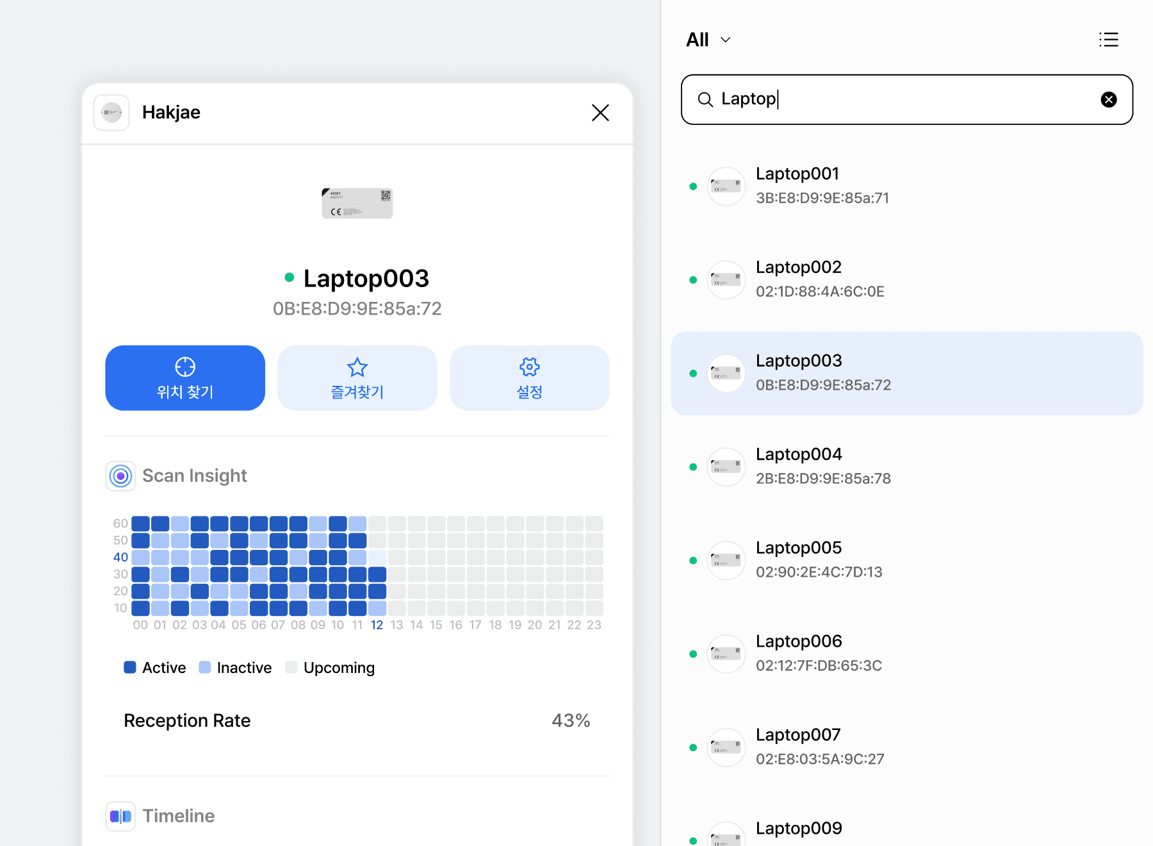Click the Scan Insight icon
Viewport: 1153px width, 846px height.
[x=120, y=476]
